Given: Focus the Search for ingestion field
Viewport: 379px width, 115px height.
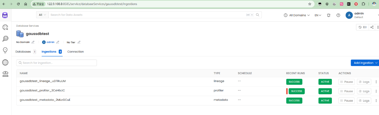Looking at the screenshot, I should pos(57,63).
